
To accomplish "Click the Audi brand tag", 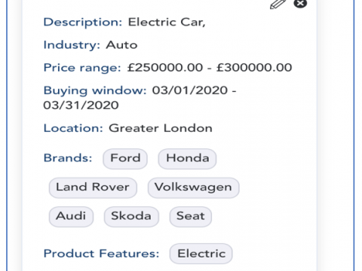I will 71,216.
